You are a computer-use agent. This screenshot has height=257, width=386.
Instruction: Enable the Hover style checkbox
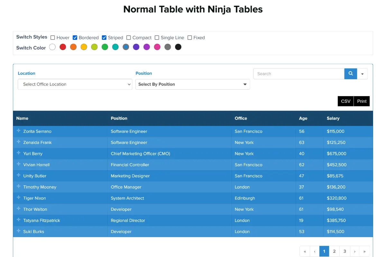(x=53, y=38)
